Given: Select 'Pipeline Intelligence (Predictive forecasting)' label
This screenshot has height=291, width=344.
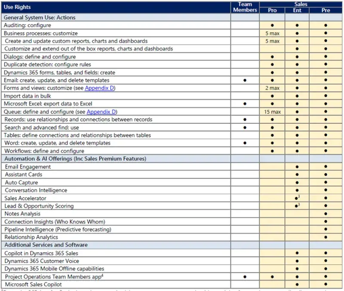Looking at the screenshot, I should (x=58, y=230).
